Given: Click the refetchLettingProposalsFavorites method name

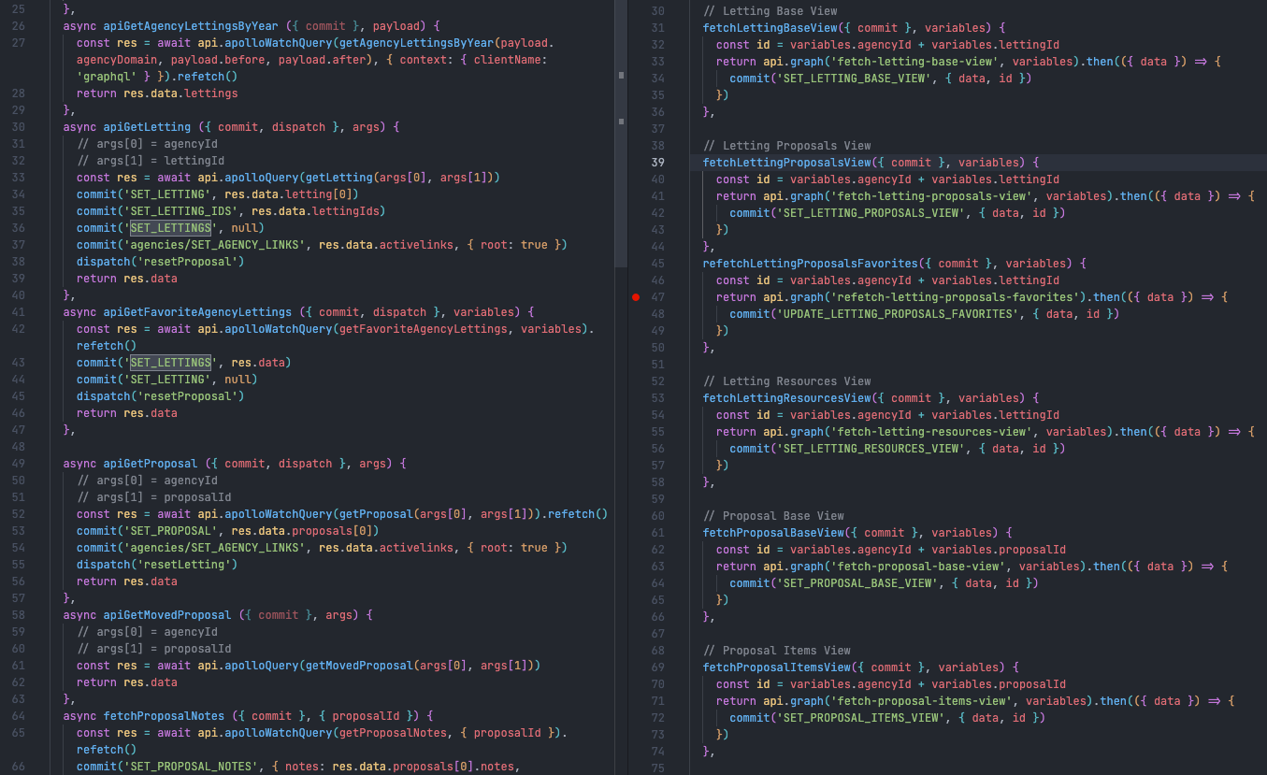Looking at the screenshot, I should click(811, 264).
